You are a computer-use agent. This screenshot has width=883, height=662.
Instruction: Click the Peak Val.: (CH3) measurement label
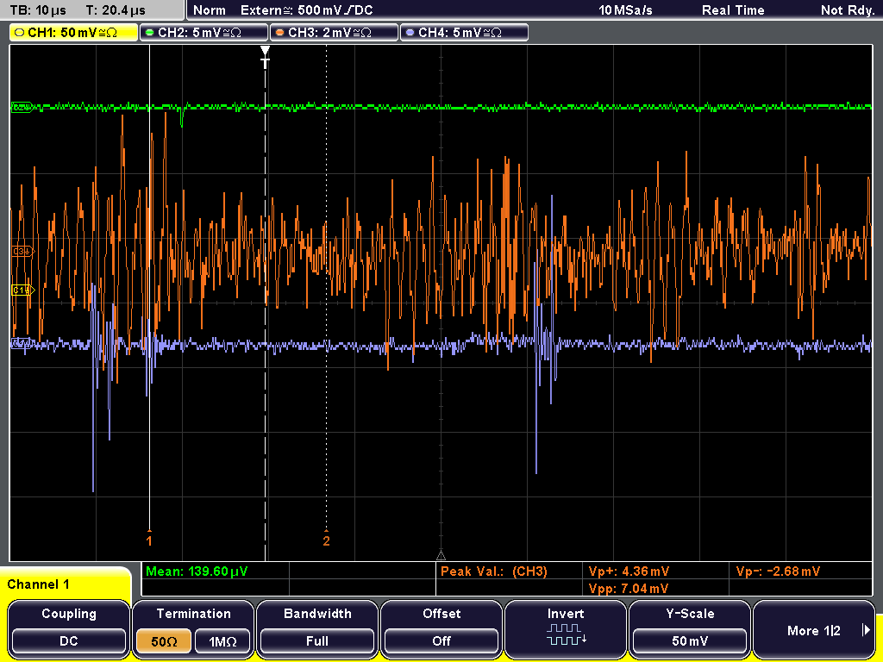(494, 571)
